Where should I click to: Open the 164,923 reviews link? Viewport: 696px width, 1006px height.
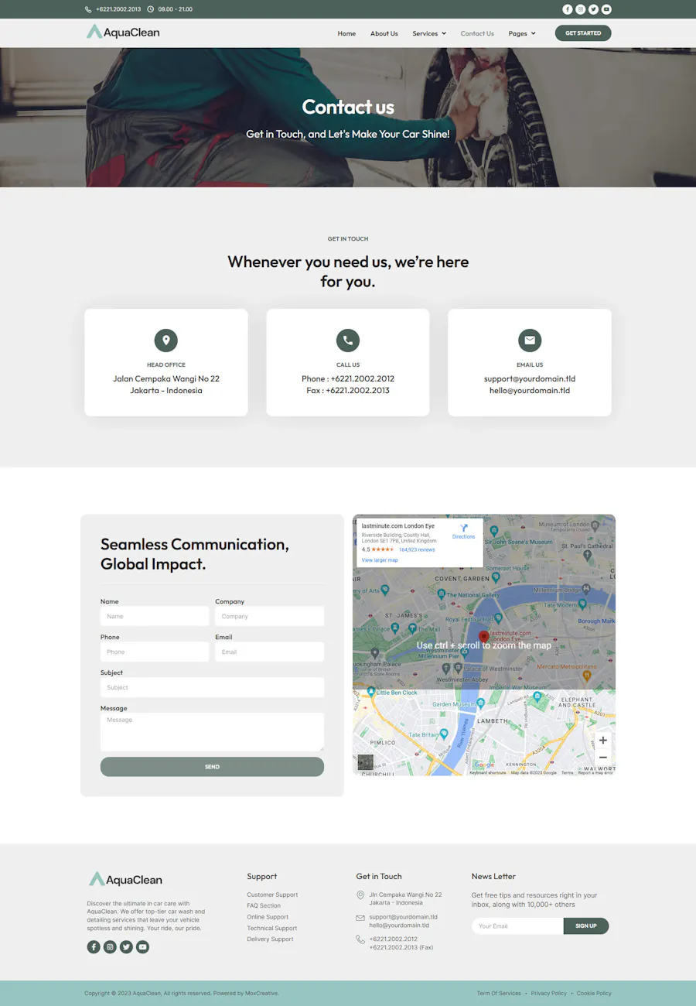tap(417, 549)
